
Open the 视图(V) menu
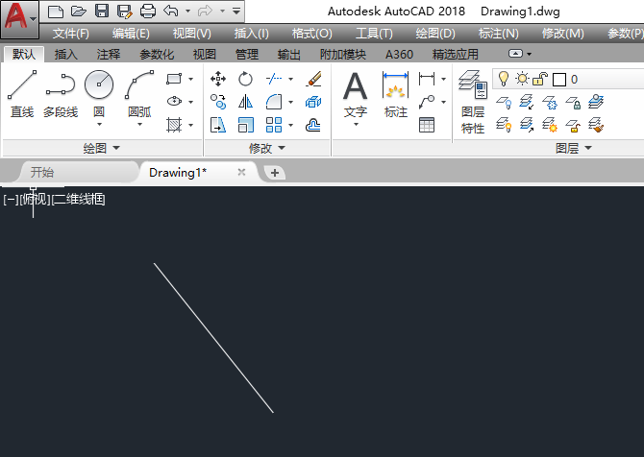(191, 34)
